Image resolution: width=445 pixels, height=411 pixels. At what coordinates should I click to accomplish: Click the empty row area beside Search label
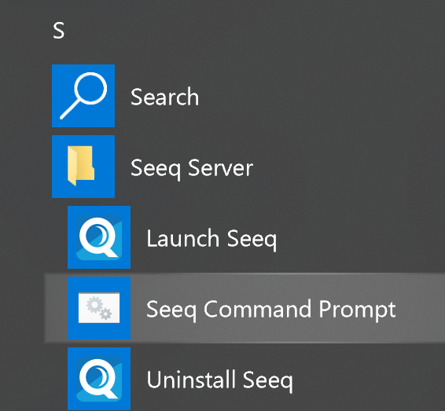pos(321,96)
